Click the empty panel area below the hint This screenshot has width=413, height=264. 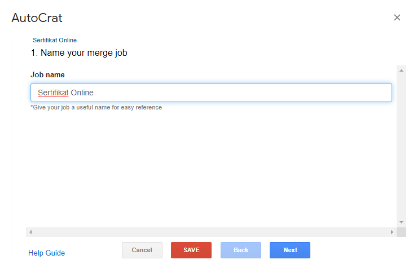[x=211, y=169]
